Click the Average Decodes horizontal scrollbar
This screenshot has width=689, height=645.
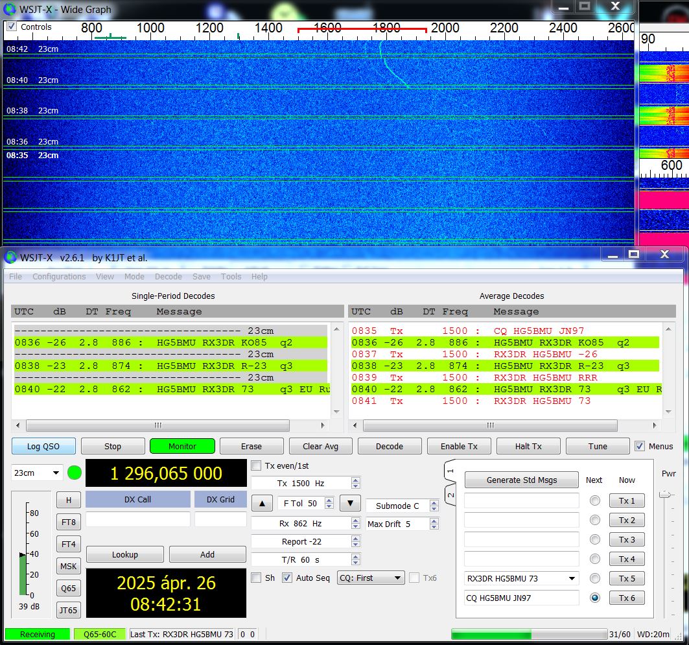click(x=490, y=425)
